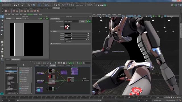Click the go to start playback button
182x102 pixels.
[x=165, y=97]
